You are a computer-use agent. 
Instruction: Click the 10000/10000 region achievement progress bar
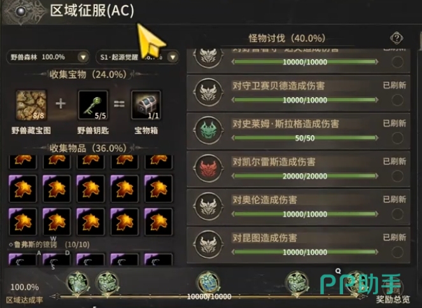pos(209,297)
